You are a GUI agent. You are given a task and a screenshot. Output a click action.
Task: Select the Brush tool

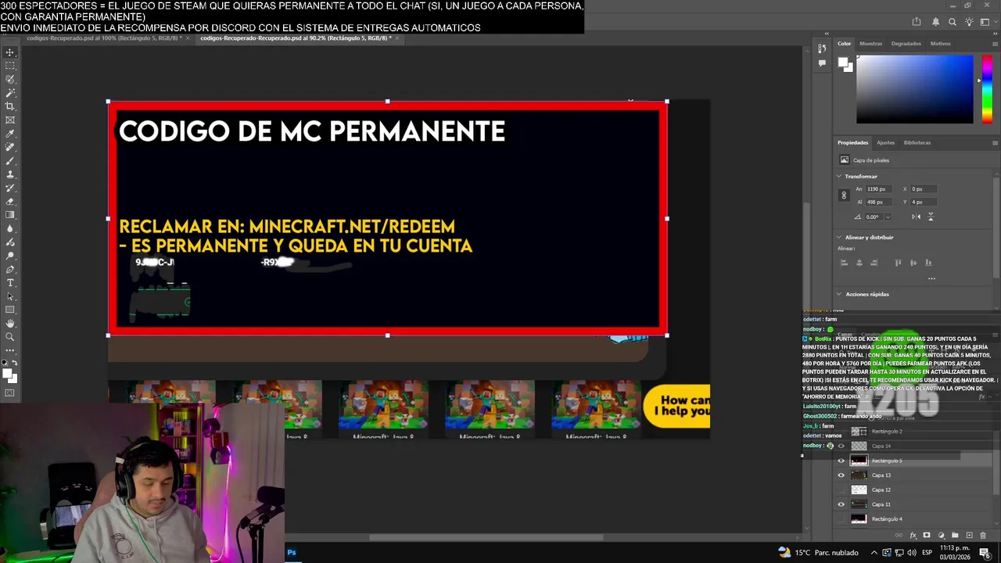10,160
